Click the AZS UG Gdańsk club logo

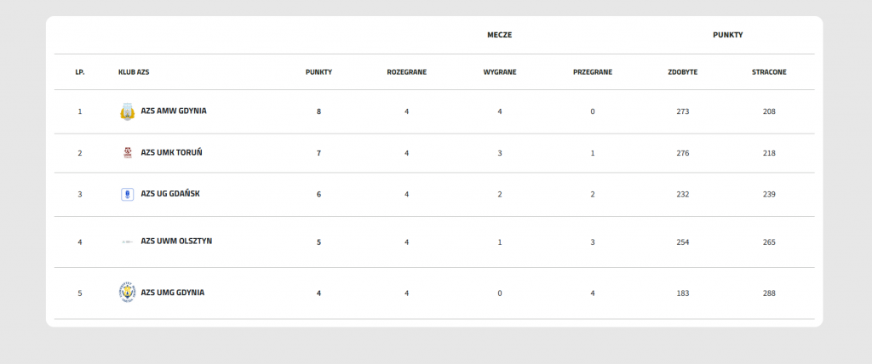pos(128,194)
